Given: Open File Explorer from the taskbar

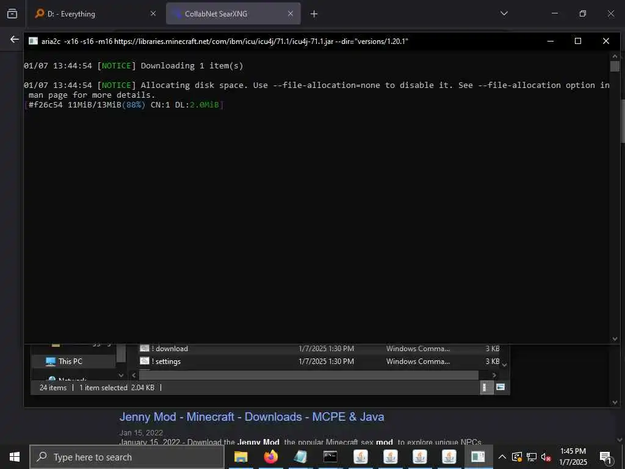Looking at the screenshot, I should 240,457.
